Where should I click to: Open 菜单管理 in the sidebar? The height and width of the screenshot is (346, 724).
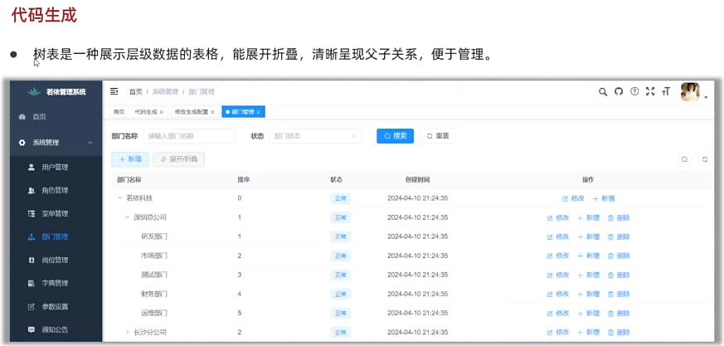pyautogui.click(x=55, y=214)
